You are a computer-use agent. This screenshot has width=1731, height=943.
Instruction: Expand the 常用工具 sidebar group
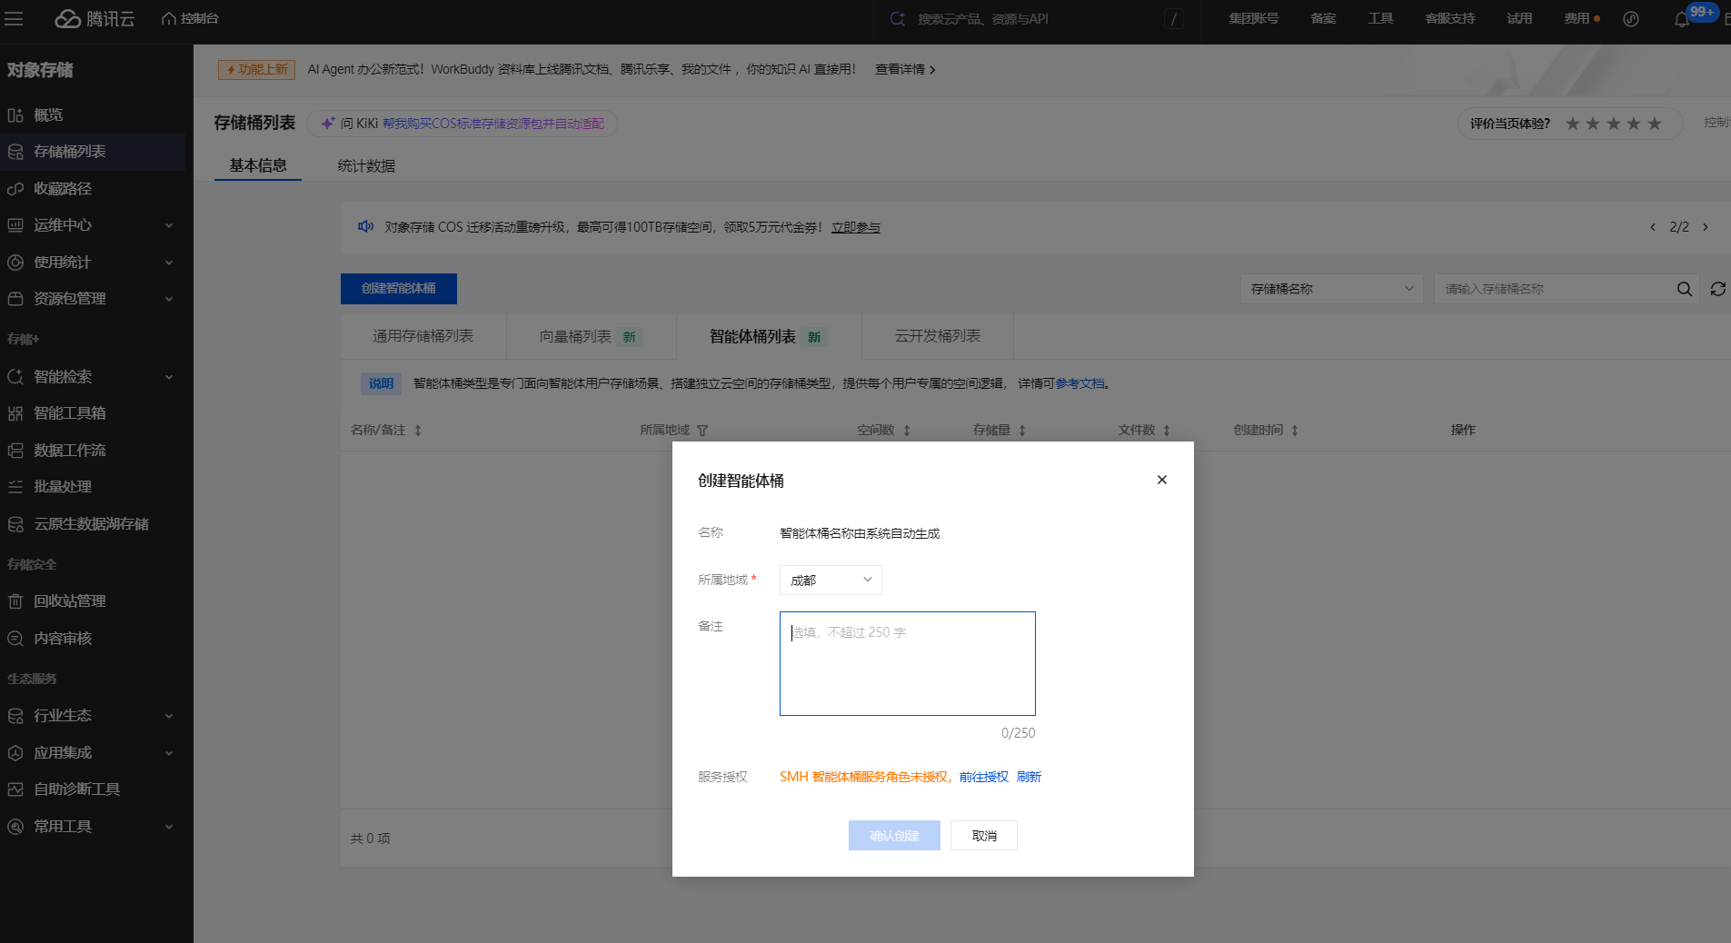(x=169, y=827)
